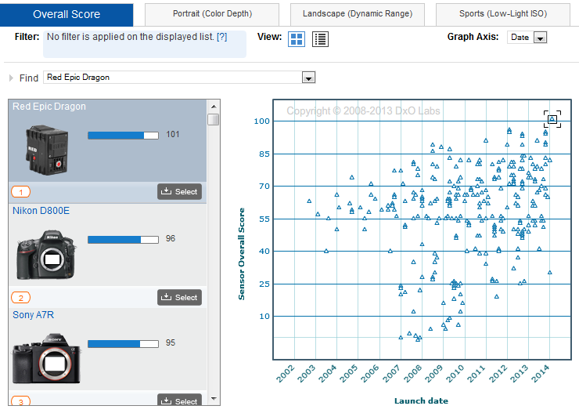Switch to list view icon
The width and height of the screenshot is (579, 413).
pyautogui.click(x=320, y=40)
